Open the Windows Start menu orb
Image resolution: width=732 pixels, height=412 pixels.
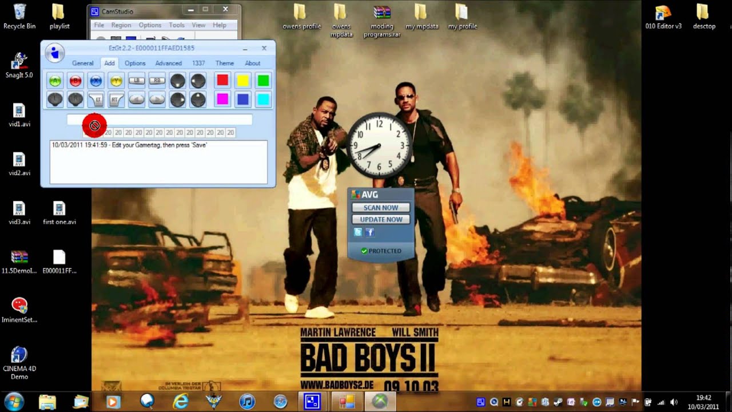point(14,401)
